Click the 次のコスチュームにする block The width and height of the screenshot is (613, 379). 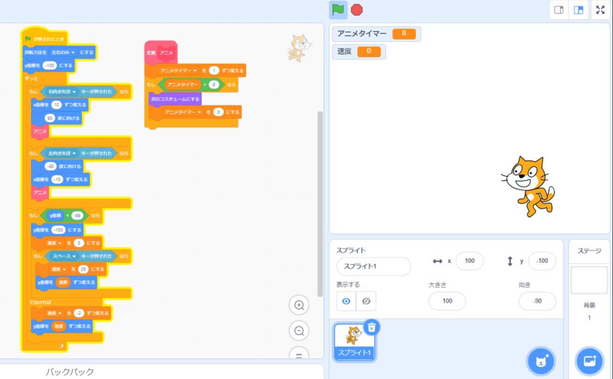pos(175,99)
